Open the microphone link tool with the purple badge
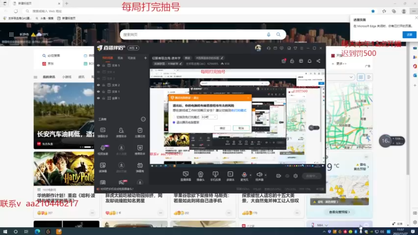Viewport: 418px width, 235px height. [x=102, y=150]
